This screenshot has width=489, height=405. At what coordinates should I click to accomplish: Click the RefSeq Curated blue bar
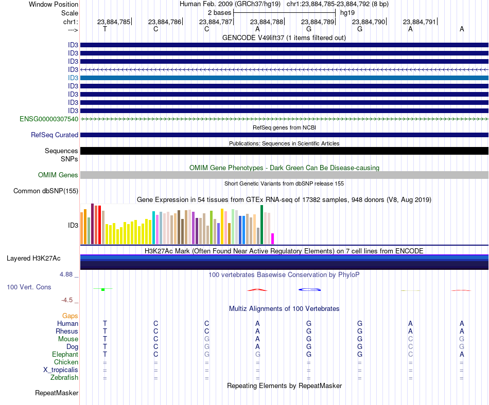(x=284, y=135)
